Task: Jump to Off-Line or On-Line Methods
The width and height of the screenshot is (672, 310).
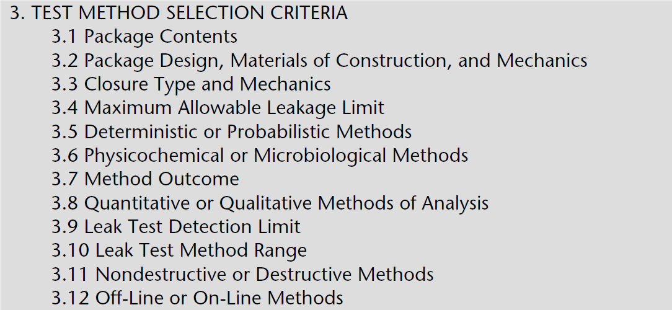Action: (x=197, y=298)
